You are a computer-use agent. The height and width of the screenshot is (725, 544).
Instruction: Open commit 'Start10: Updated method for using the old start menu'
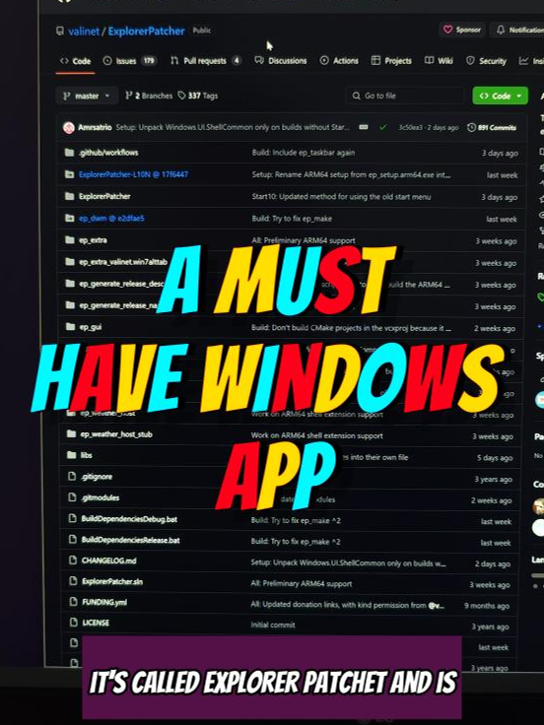point(341,197)
